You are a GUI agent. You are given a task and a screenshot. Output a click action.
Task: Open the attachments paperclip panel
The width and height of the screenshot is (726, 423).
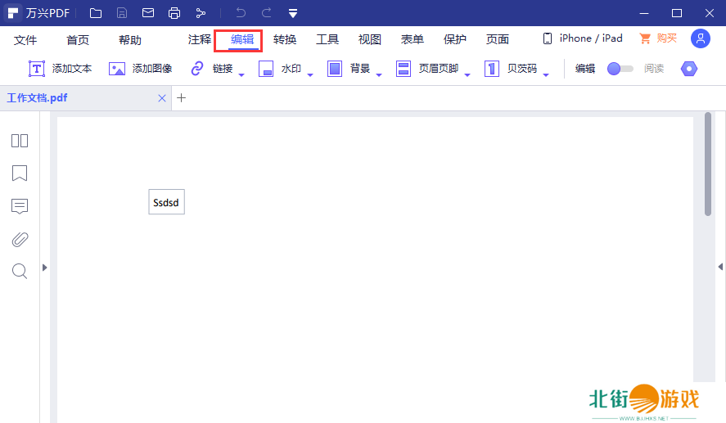tap(20, 239)
